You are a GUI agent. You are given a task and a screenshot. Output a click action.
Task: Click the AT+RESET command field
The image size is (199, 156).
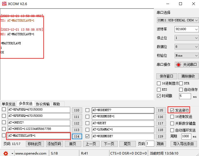pos(123,123)
